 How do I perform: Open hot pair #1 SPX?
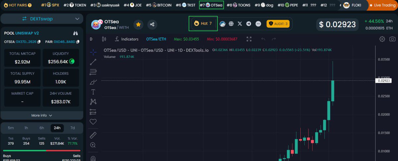50,5
